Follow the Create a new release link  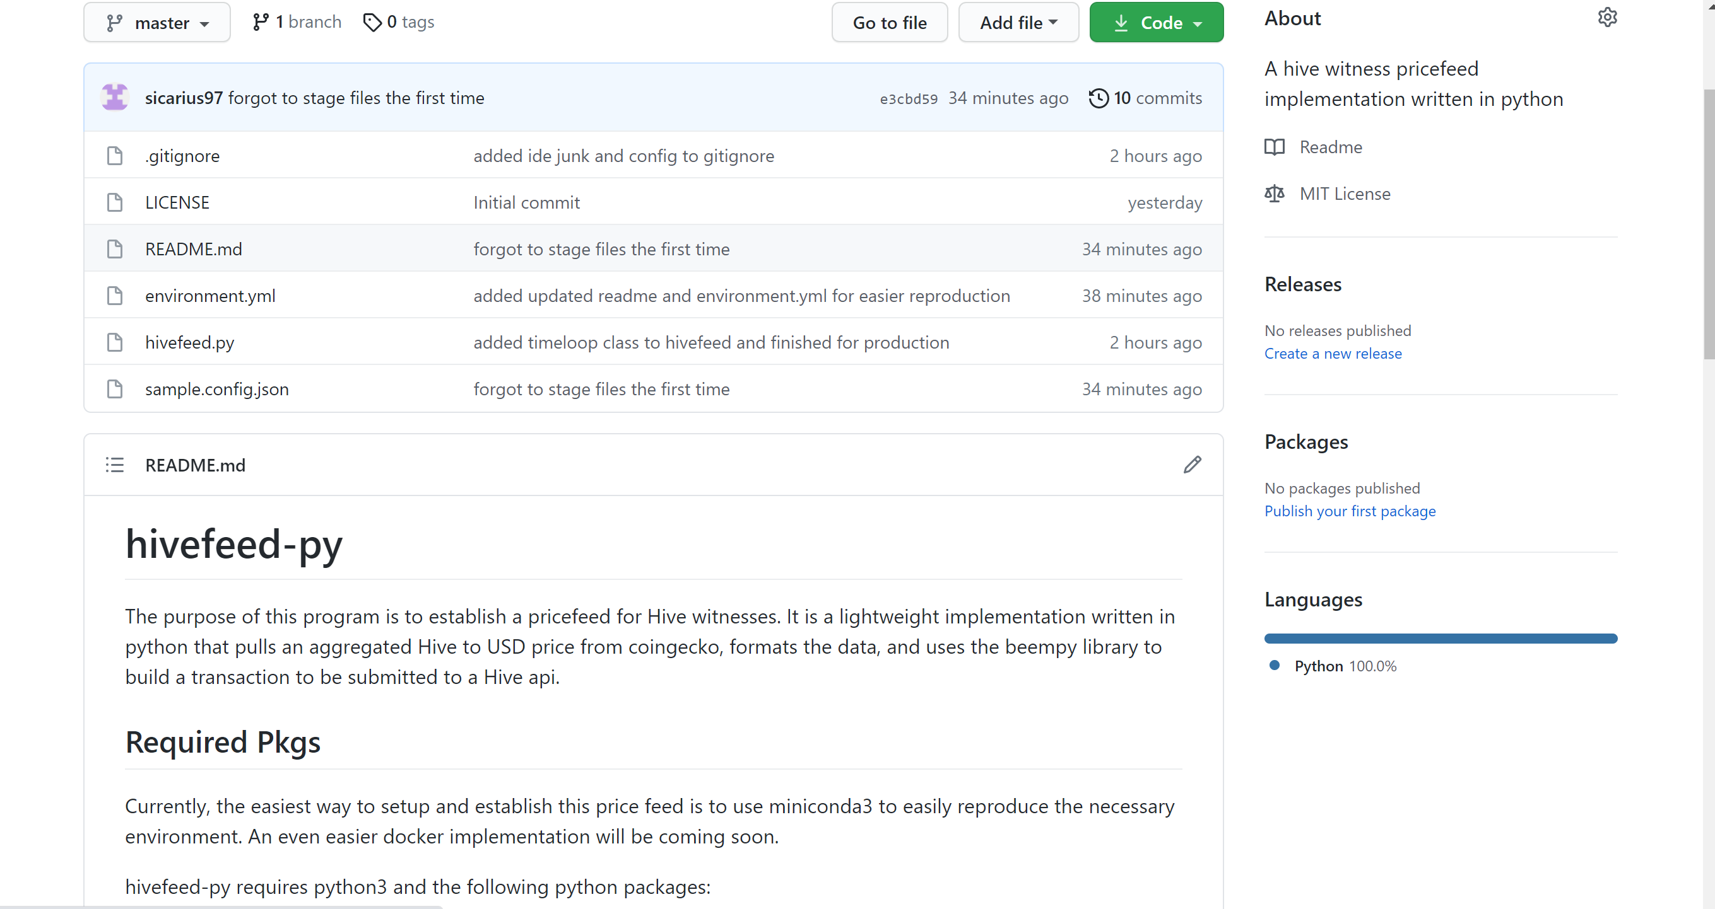1333,354
